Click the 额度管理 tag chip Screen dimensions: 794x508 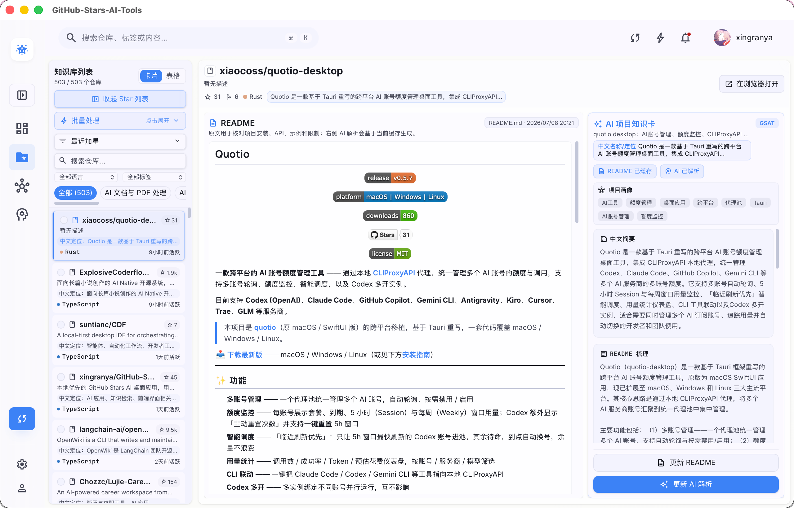click(x=640, y=203)
